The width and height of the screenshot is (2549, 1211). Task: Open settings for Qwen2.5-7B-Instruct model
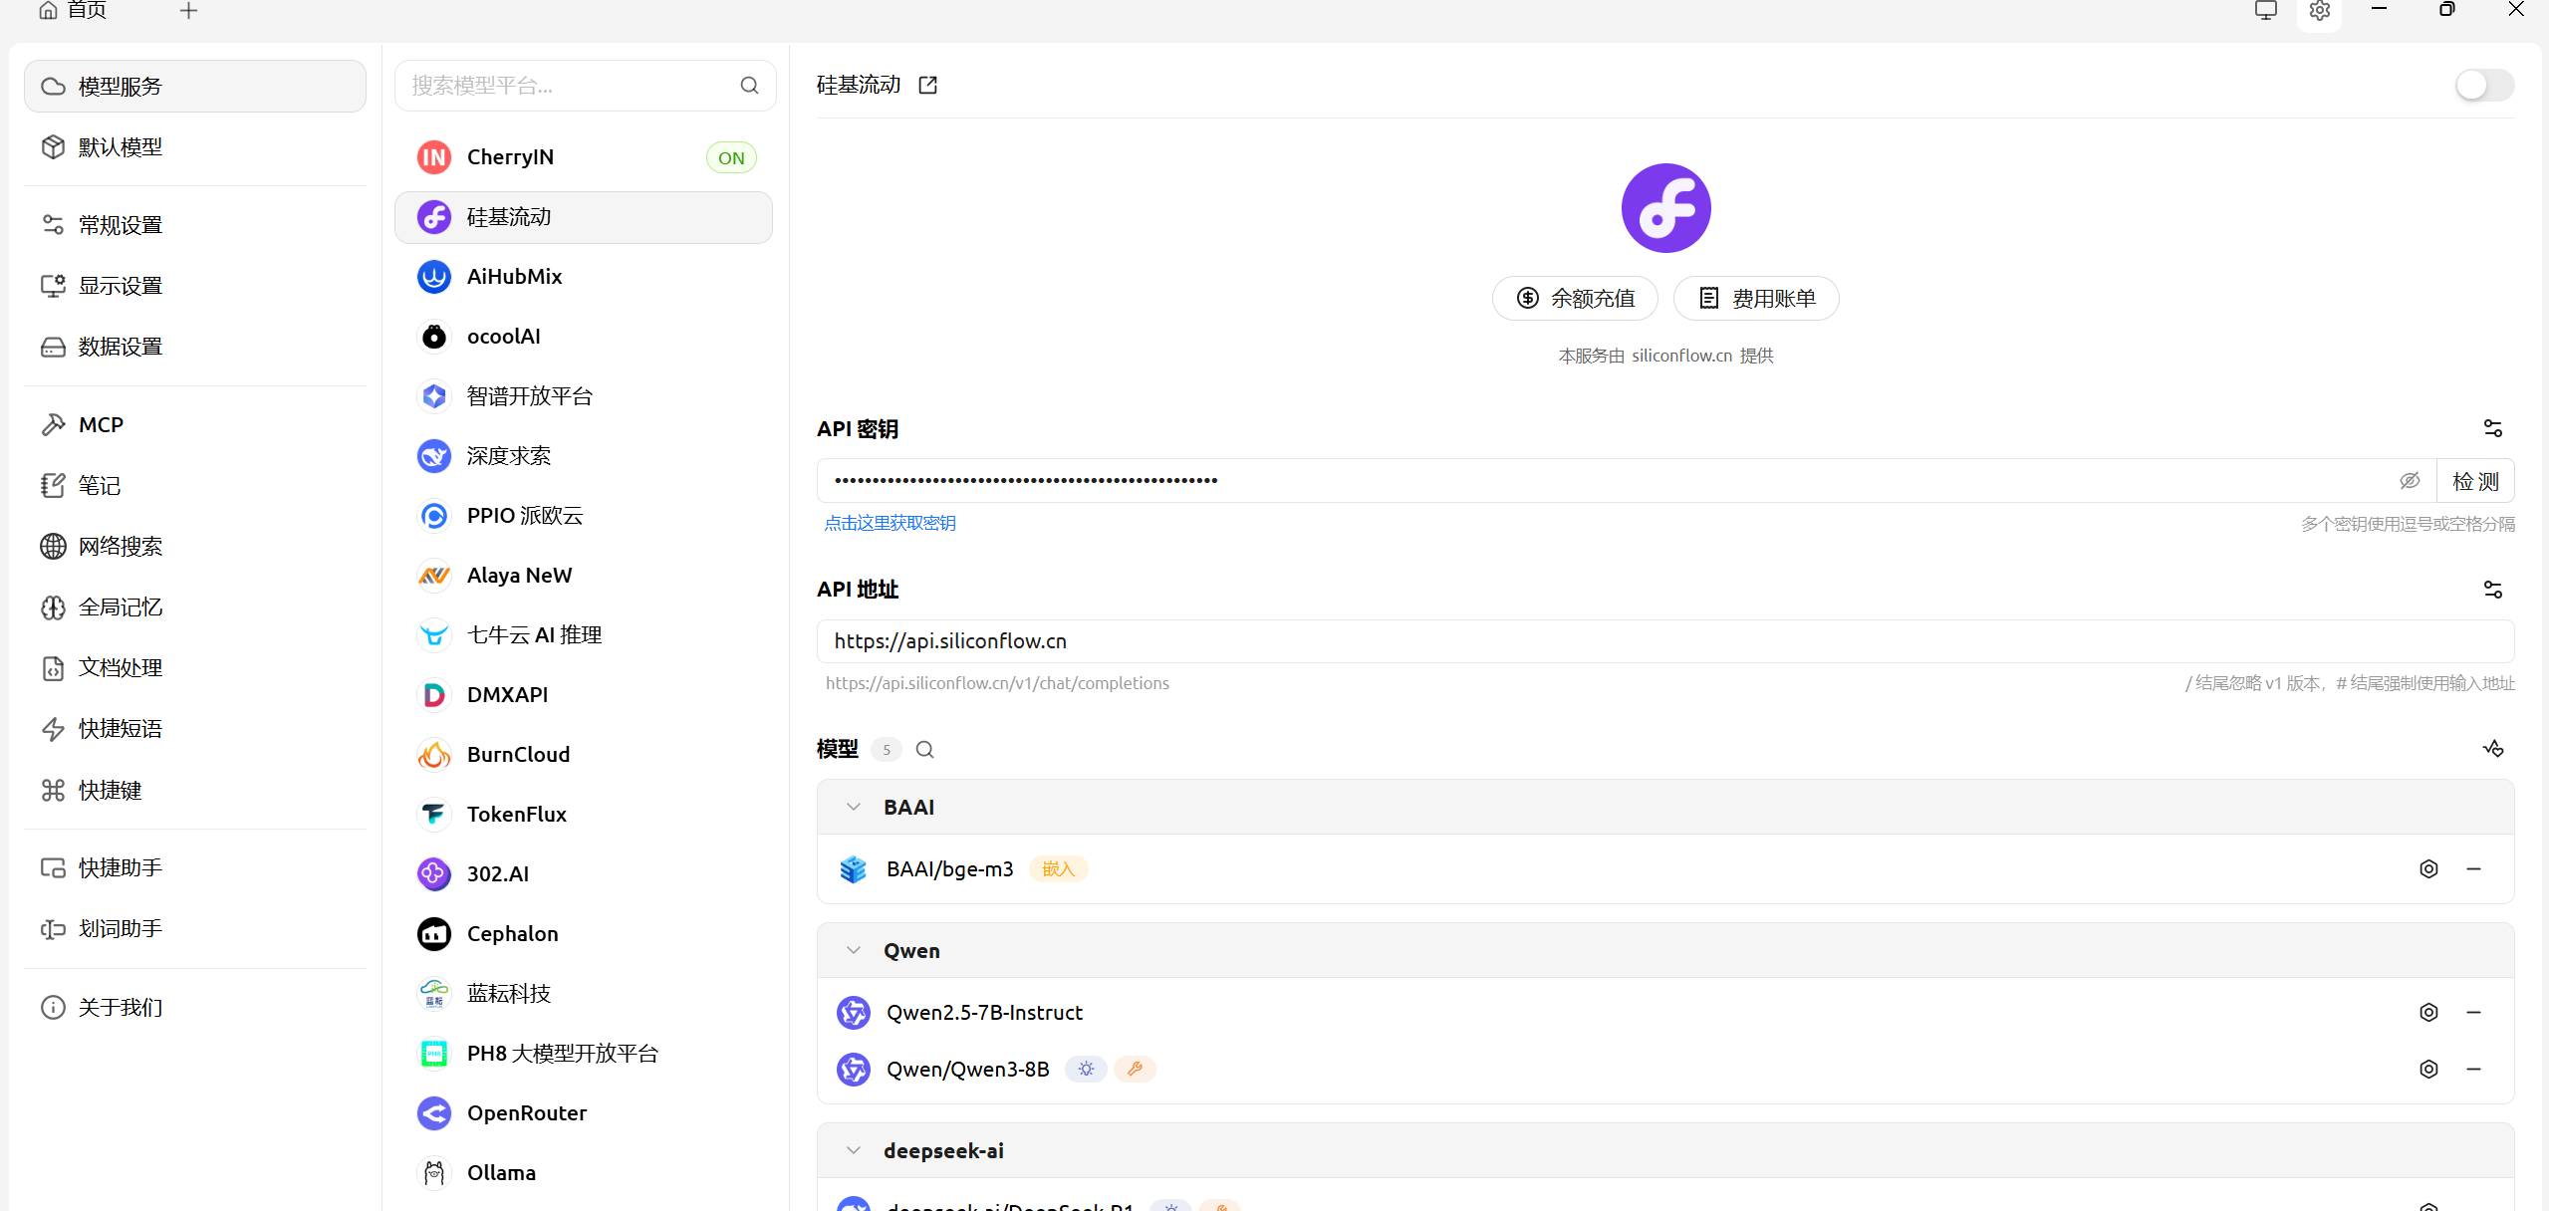(2428, 1013)
